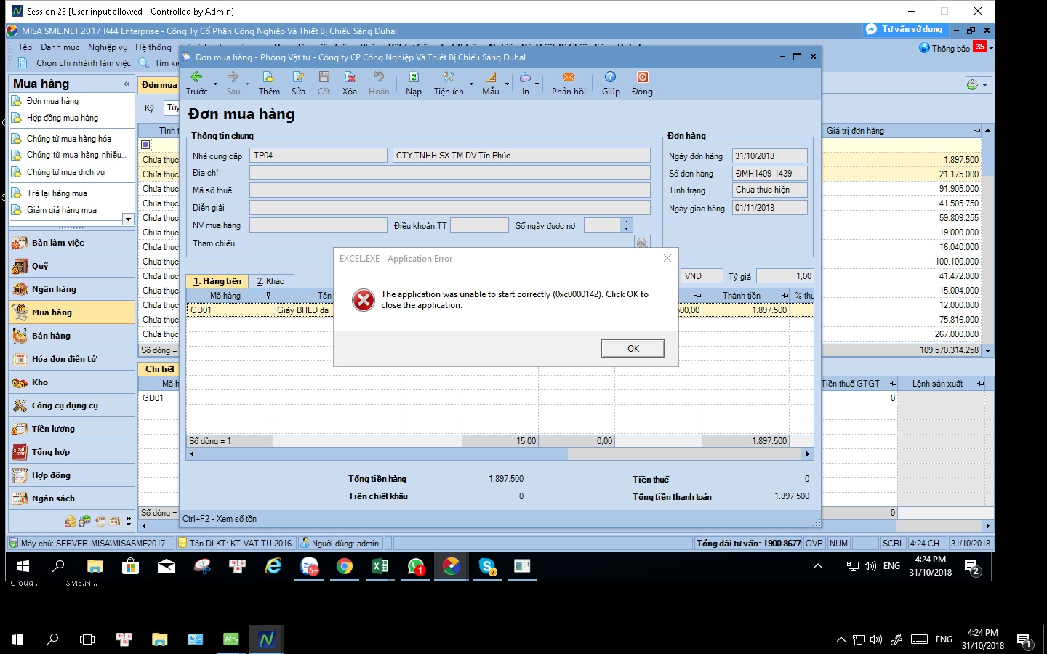This screenshot has height=654, width=1047.
Task: Open the settings gear dropdown
Action: pos(976,85)
